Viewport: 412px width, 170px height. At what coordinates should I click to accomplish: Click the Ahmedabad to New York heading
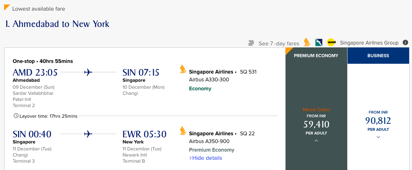pyautogui.click(x=57, y=24)
